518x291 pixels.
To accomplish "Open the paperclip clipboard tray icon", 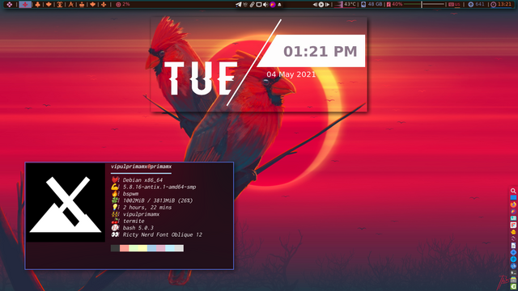I will [252, 4].
